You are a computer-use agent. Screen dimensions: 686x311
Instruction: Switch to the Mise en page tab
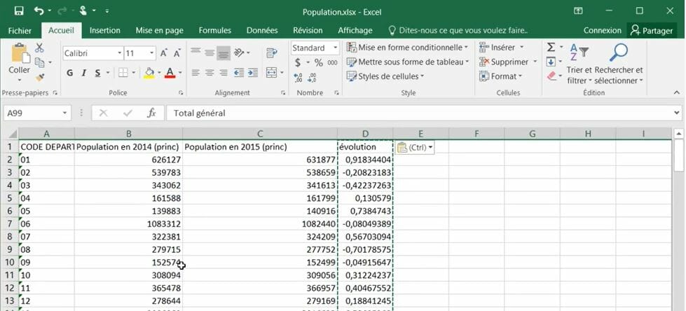159,31
